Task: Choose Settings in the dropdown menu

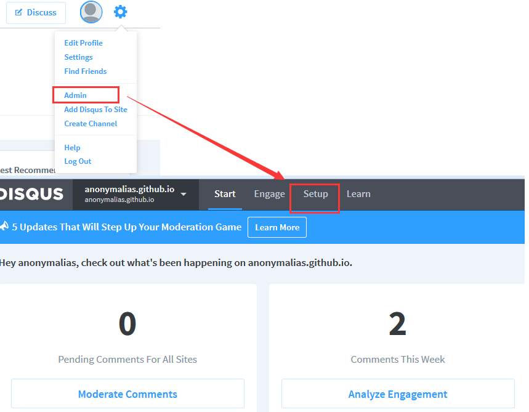Action: [78, 57]
